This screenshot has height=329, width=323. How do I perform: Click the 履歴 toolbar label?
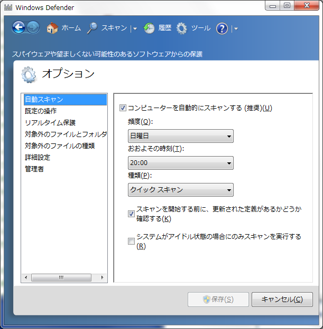pyautogui.click(x=165, y=28)
